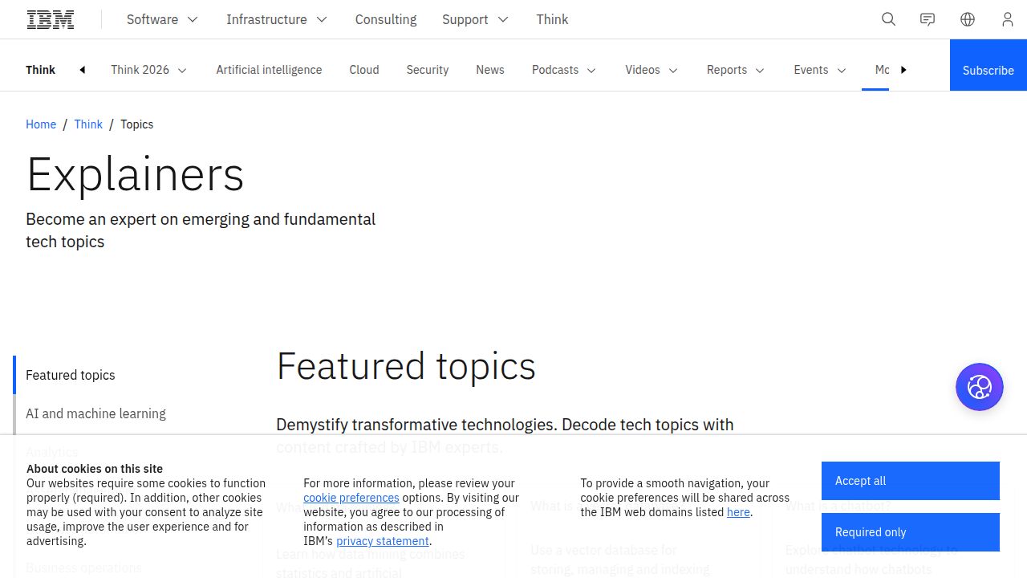This screenshot has height=578, width=1027.
Task: Expand the Events dropdown
Action: pos(820,70)
